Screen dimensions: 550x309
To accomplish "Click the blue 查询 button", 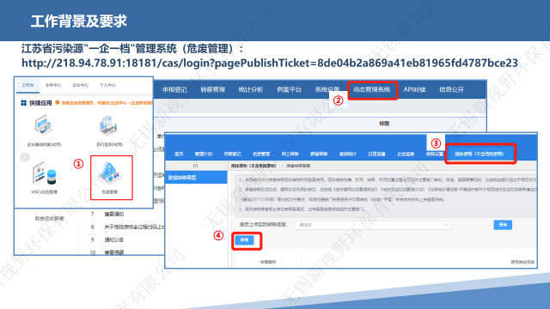I will click(x=503, y=225).
